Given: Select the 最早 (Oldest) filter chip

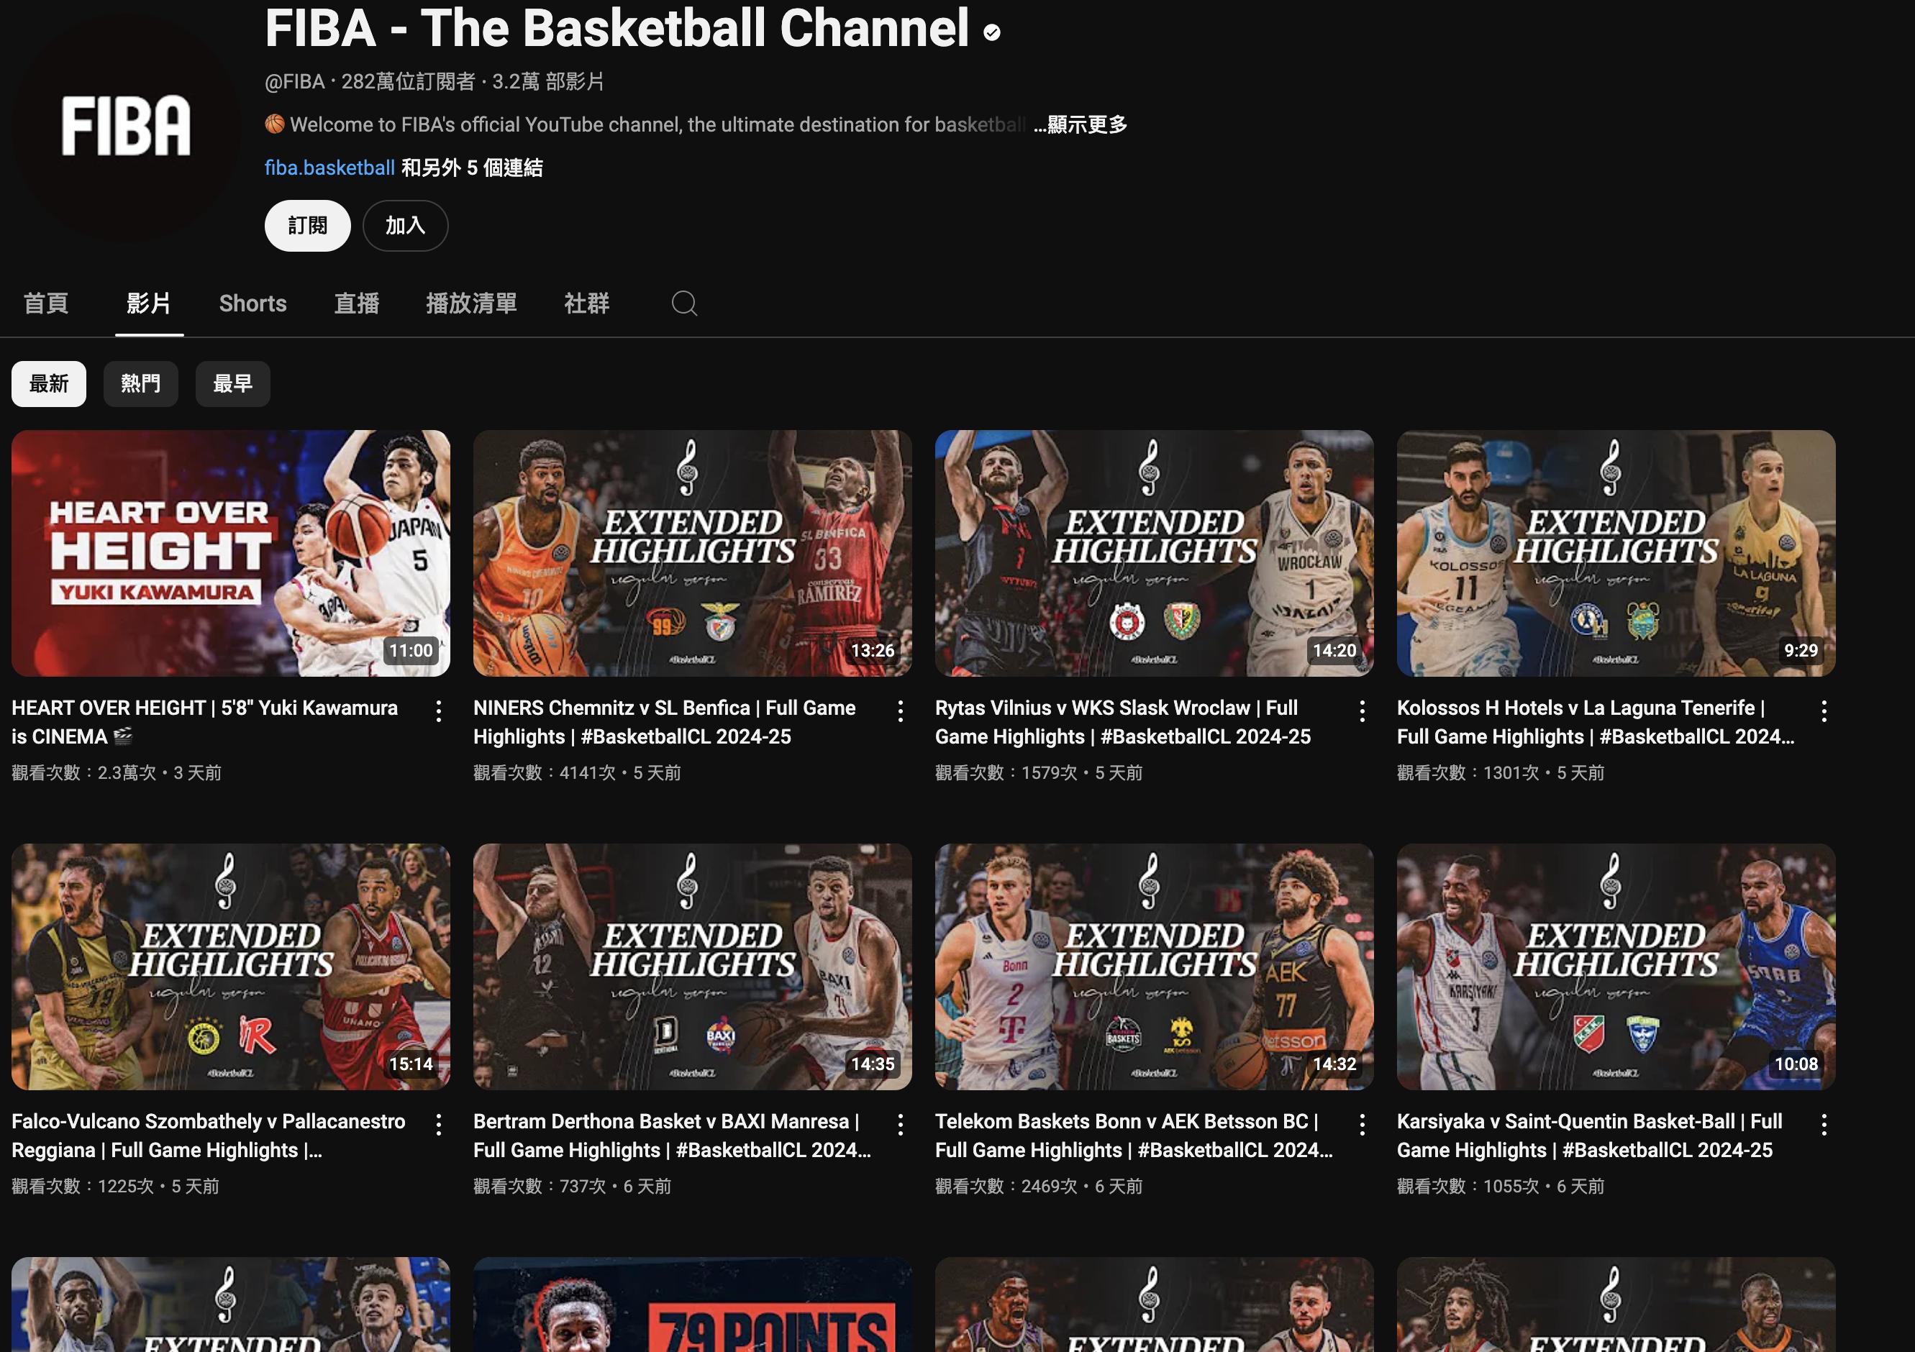Looking at the screenshot, I should click(x=232, y=383).
